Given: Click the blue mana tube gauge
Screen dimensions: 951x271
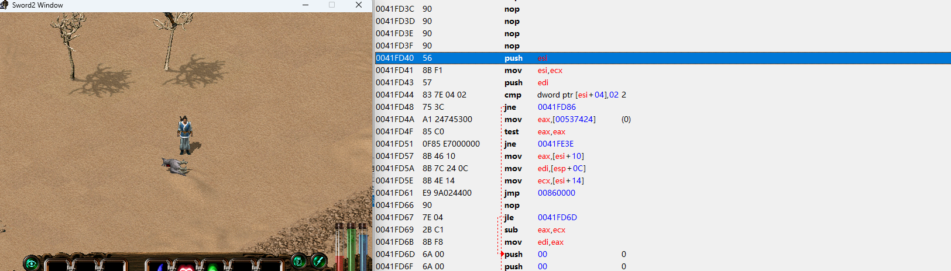Looking at the screenshot, I should [363, 246].
